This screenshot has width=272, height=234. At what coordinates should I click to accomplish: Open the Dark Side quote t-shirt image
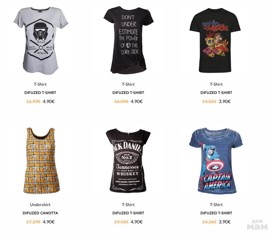(x=128, y=41)
